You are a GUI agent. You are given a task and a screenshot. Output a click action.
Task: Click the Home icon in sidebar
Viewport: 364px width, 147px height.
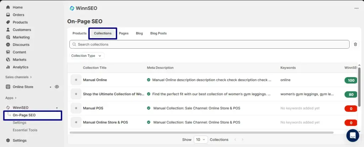coord(8,7)
